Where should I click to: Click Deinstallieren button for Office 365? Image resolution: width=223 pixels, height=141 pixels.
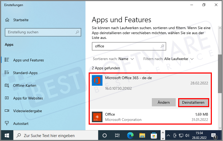[194, 102]
